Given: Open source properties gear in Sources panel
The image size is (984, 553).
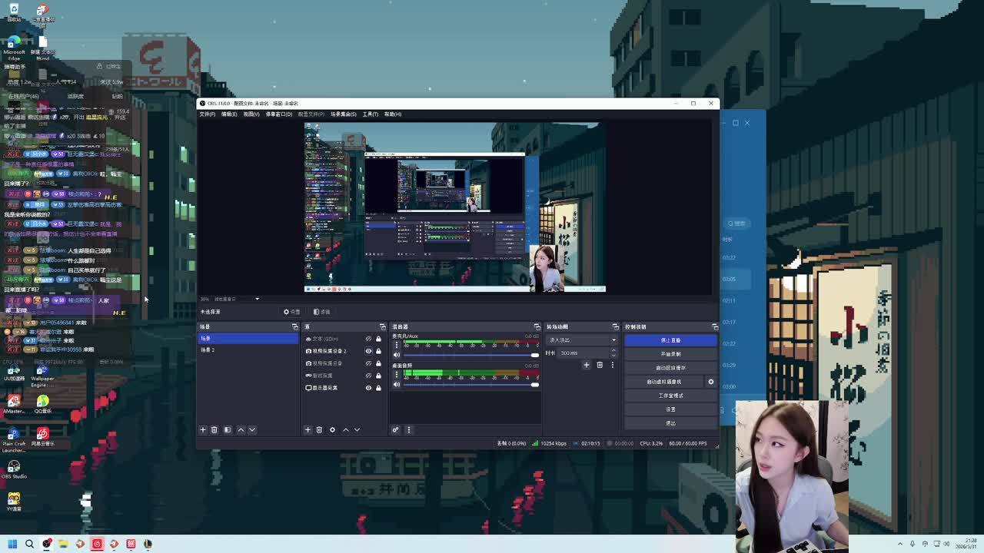Looking at the screenshot, I should coord(332,430).
